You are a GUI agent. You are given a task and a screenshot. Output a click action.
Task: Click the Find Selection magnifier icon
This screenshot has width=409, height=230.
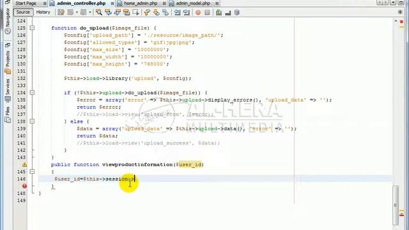(x=99, y=12)
